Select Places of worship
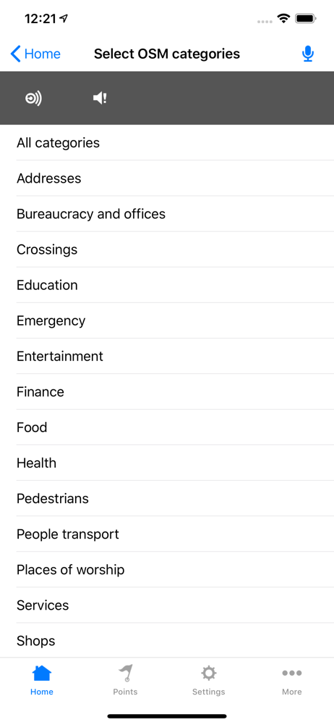Screen dimensions: 334x725 (167, 570)
